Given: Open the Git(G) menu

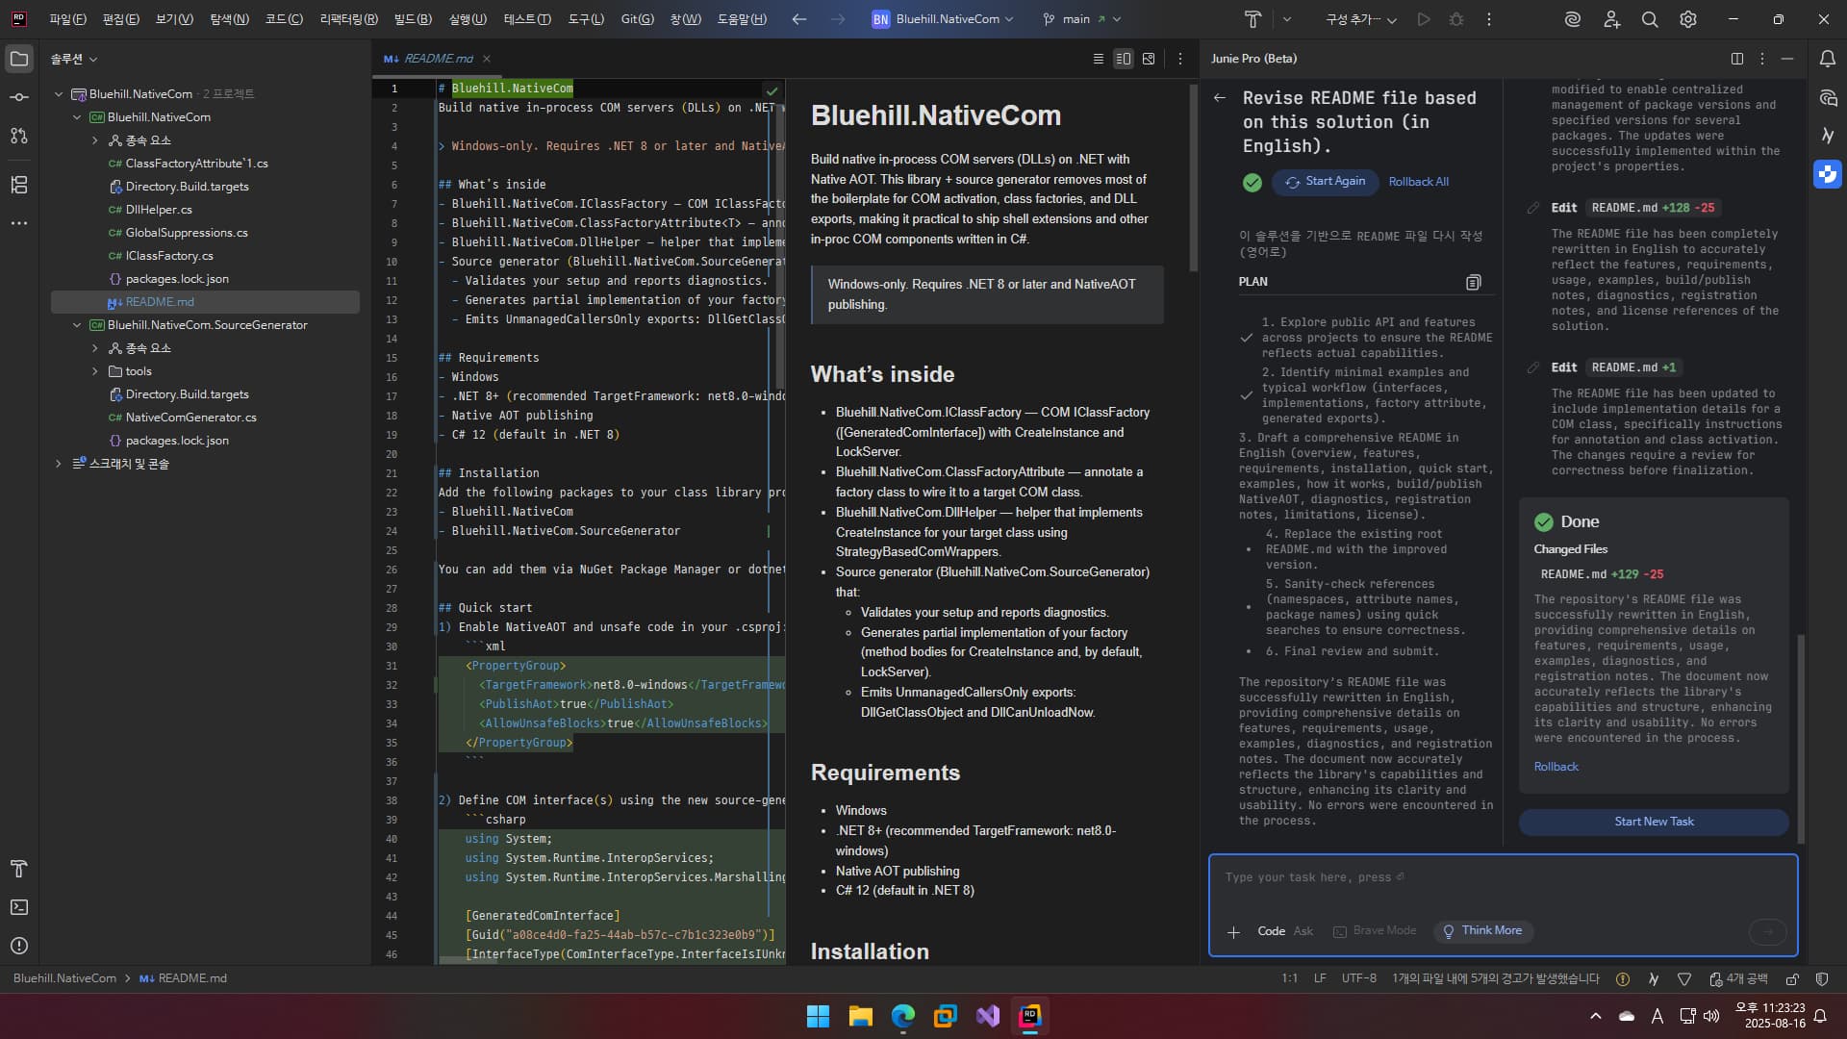Looking at the screenshot, I should [637, 19].
